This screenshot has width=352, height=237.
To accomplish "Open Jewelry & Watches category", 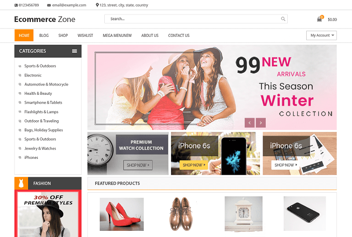I will point(40,148).
